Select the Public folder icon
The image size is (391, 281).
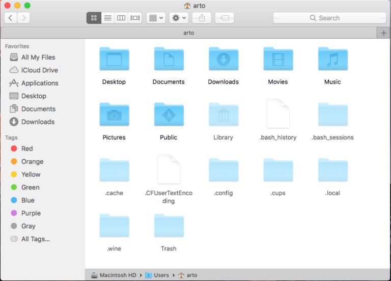169,115
